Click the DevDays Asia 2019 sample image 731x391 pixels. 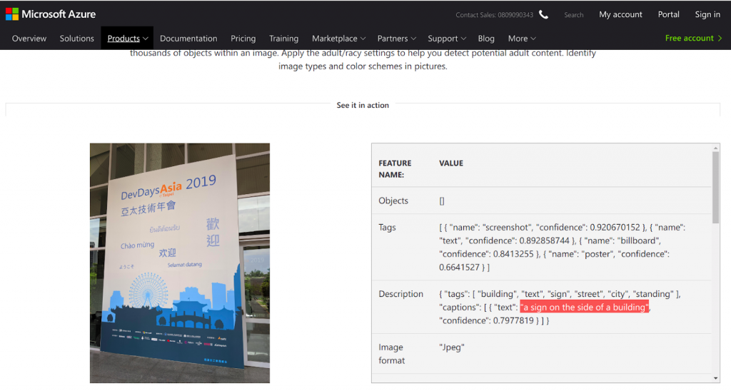tap(179, 263)
